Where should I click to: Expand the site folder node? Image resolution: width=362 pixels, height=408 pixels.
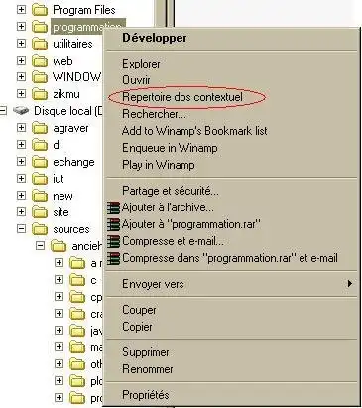pyautogui.click(x=21, y=211)
